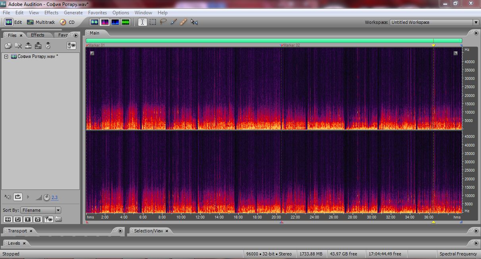Switch to Multitrack view
481x259 pixels.
[x=41, y=22]
